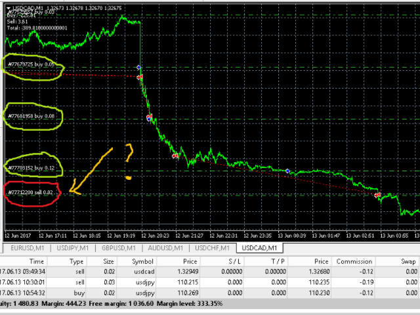Open the GBPUSD,M1 chart tab
Viewport: 420px width, 315px height.
coord(118,248)
